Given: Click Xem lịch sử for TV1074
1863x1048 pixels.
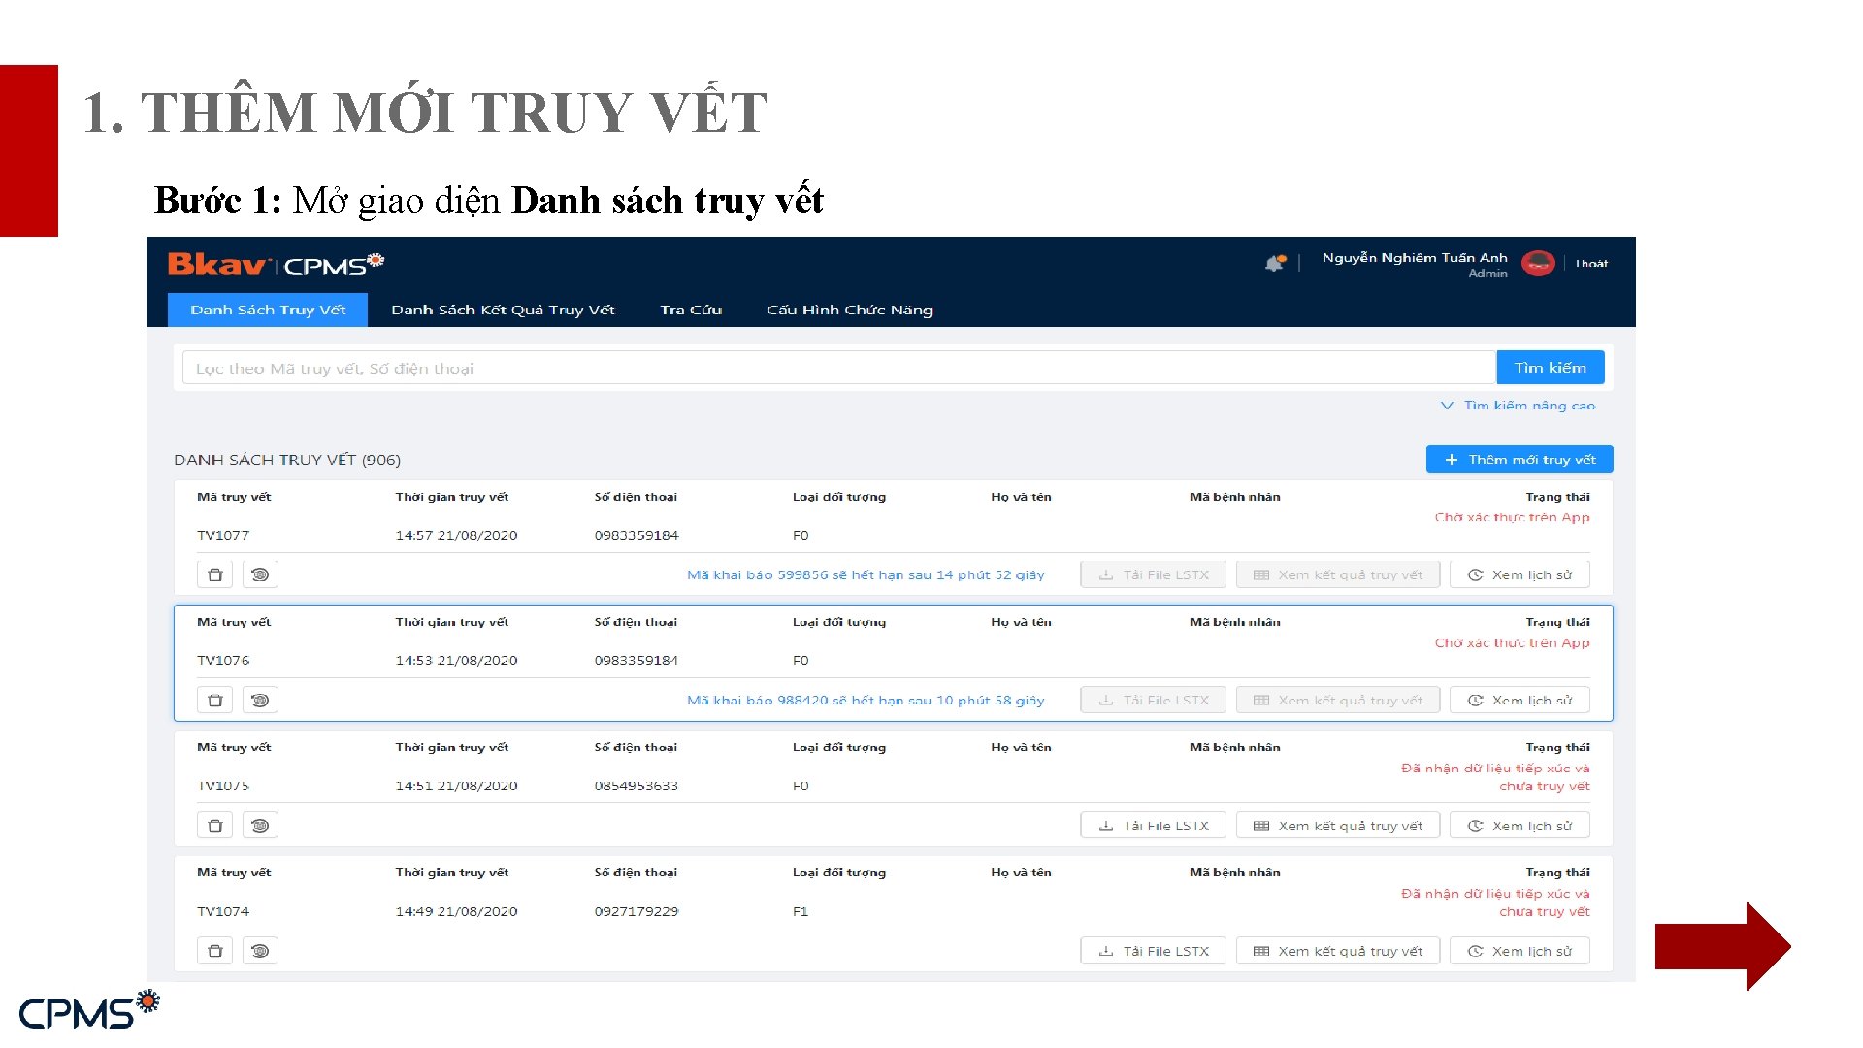Looking at the screenshot, I should click(1520, 951).
